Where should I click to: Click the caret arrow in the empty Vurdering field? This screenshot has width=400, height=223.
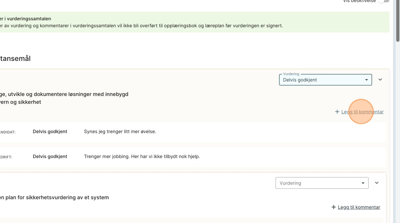click(x=363, y=183)
